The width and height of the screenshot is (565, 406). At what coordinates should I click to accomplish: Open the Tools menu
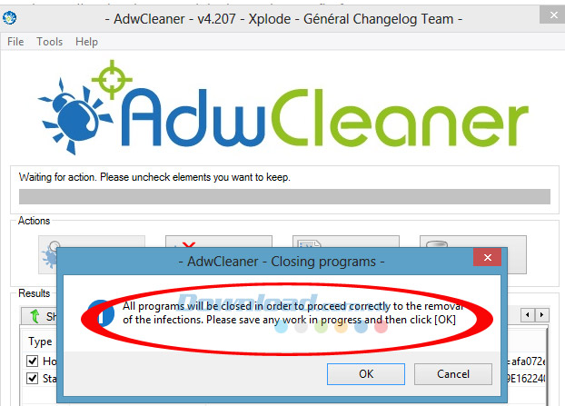coord(49,42)
